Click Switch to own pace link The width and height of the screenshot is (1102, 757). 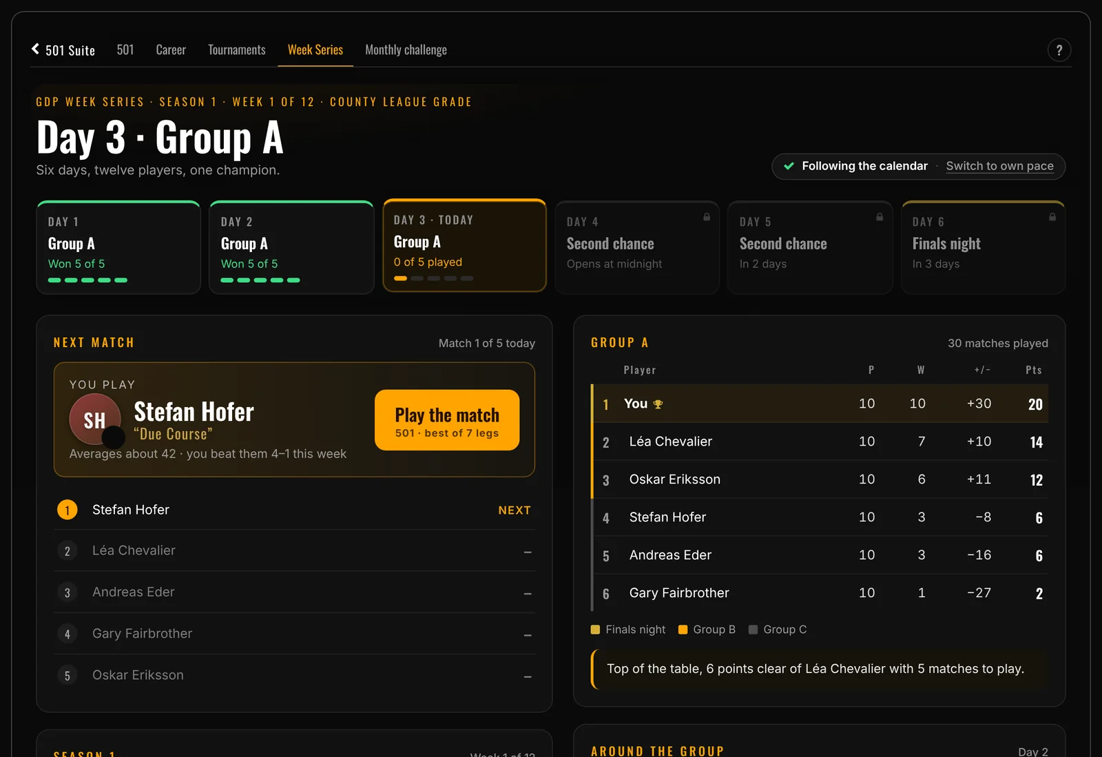(999, 166)
